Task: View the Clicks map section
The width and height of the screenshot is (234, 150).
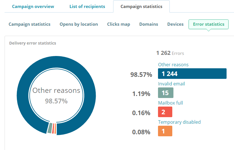Action: [x=119, y=24]
